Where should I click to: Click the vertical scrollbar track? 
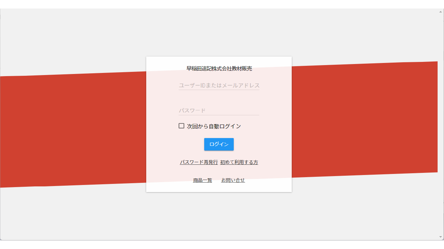tap(441, 124)
